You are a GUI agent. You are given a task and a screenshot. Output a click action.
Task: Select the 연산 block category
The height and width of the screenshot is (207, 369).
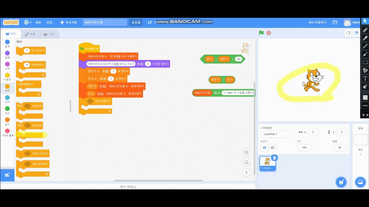(7, 110)
